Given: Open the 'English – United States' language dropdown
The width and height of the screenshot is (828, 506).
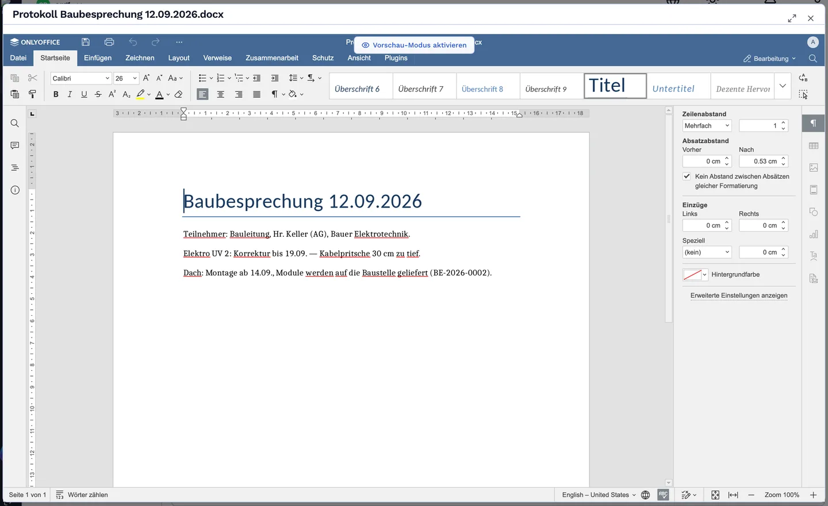Looking at the screenshot, I should tap(599, 495).
